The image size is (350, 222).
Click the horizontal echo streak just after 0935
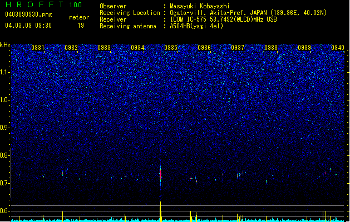coord(191,178)
